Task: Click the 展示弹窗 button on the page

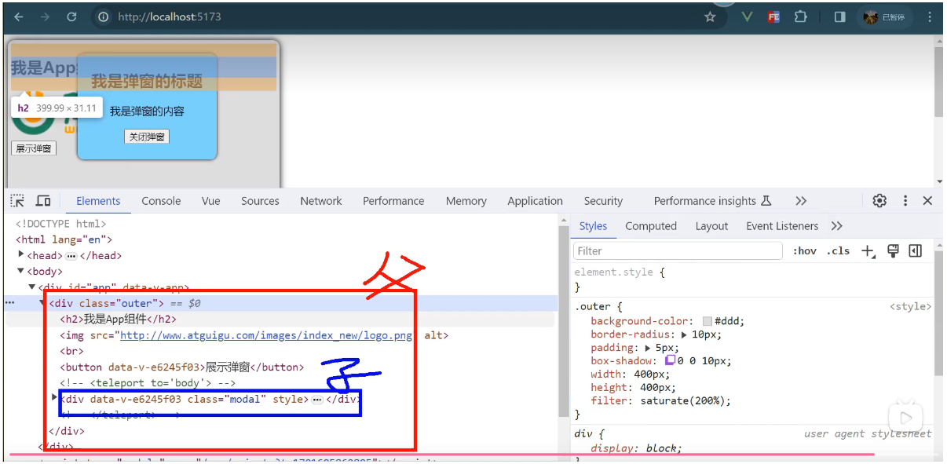Action: tap(34, 148)
